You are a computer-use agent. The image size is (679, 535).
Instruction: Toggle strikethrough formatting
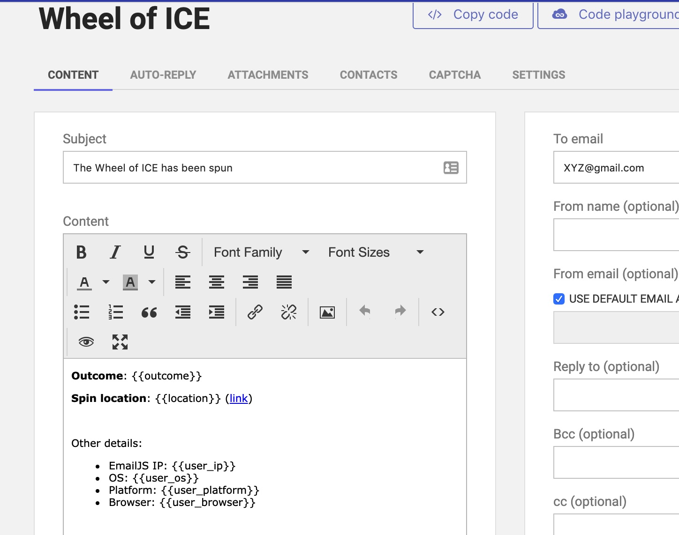point(182,252)
